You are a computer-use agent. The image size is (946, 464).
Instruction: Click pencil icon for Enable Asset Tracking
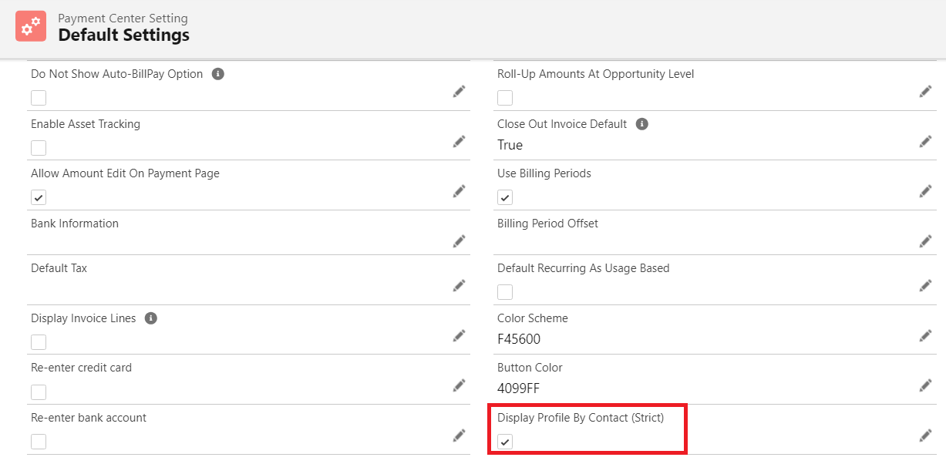459,142
